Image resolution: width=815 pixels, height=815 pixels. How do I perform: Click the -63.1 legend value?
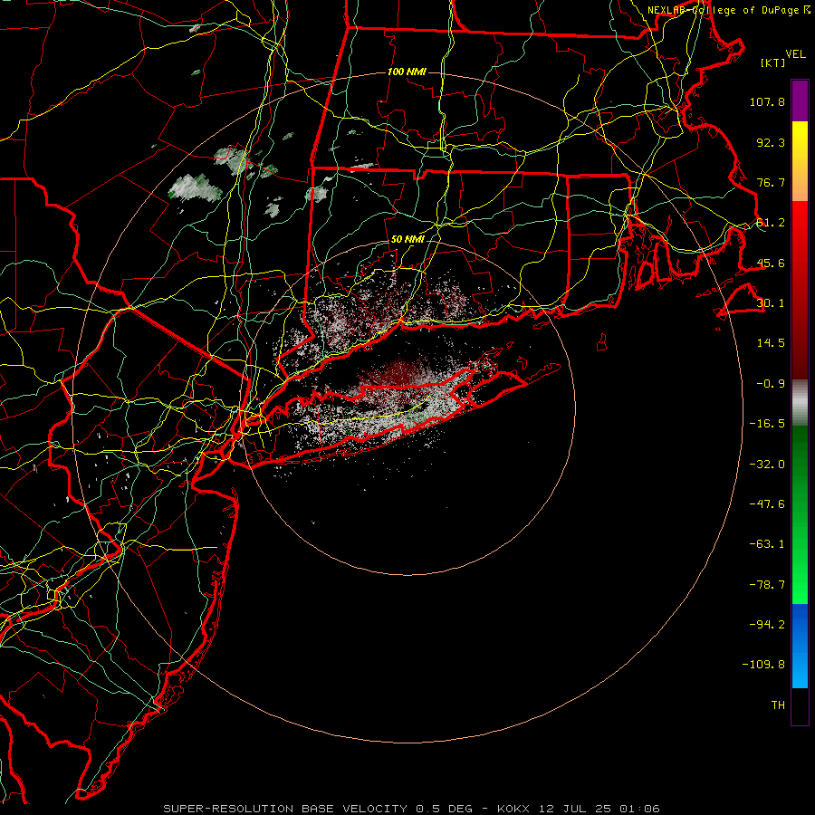767,544
